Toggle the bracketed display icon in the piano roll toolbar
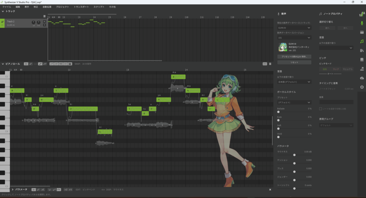This screenshot has height=198, width=366. click(65, 64)
